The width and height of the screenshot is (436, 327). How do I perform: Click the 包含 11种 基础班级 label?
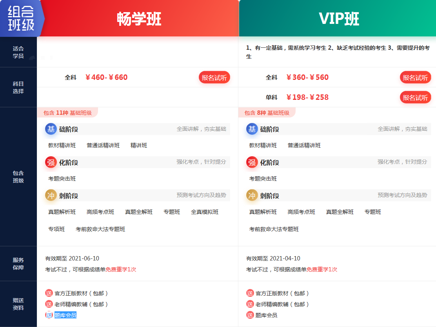(x=67, y=113)
